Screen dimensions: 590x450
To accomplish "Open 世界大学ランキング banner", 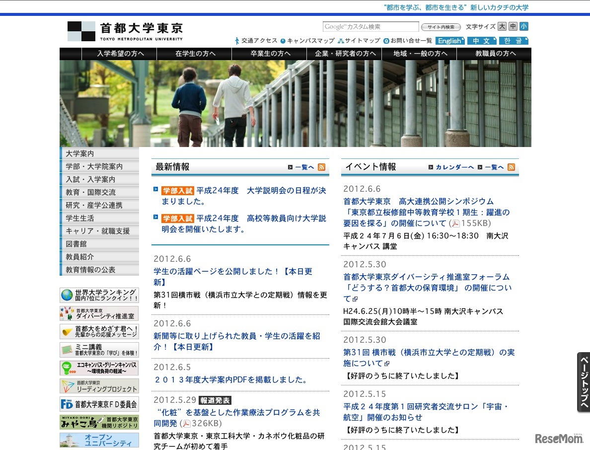I will 99,295.
